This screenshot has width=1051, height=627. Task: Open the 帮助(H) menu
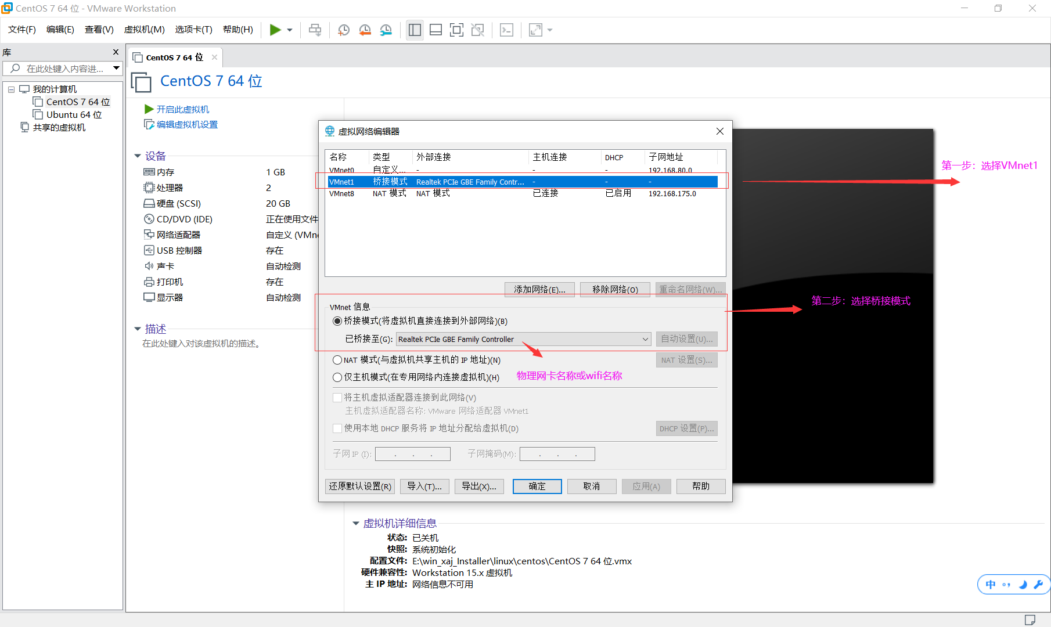click(x=238, y=30)
